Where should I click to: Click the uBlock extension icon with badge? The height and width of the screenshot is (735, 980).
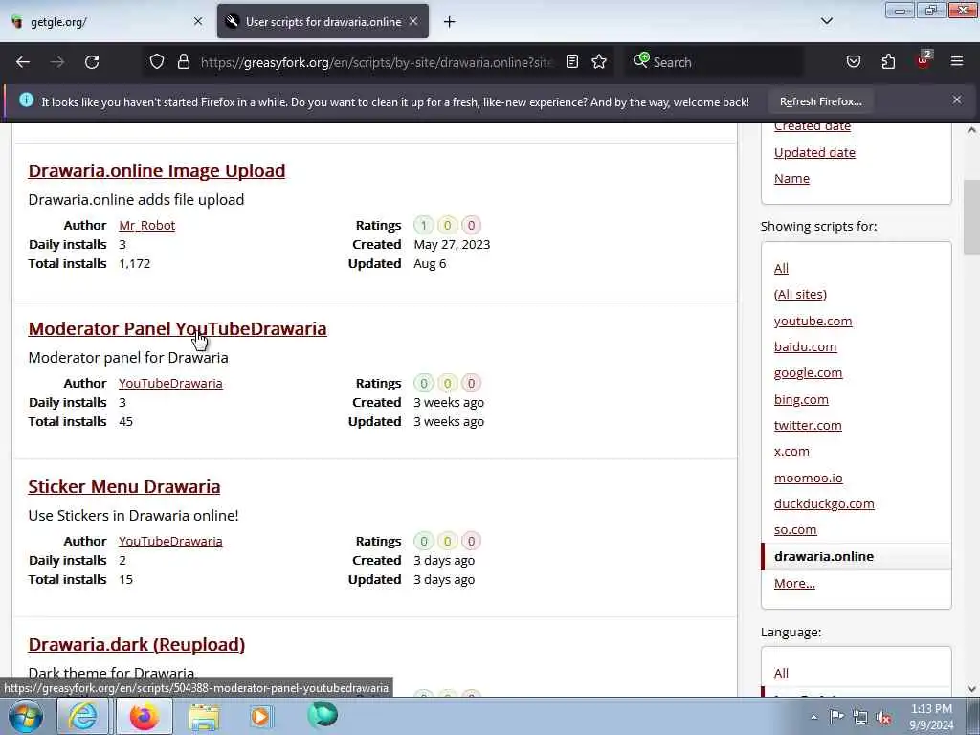point(924,60)
